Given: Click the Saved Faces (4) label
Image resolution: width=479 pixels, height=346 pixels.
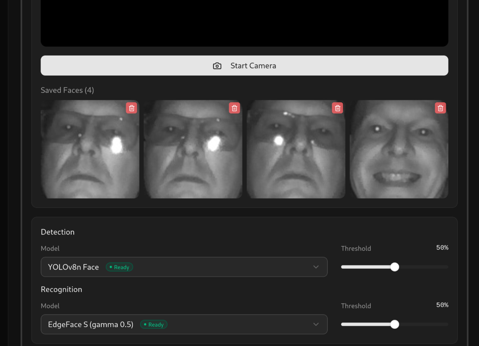Looking at the screenshot, I should pos(67,90).
